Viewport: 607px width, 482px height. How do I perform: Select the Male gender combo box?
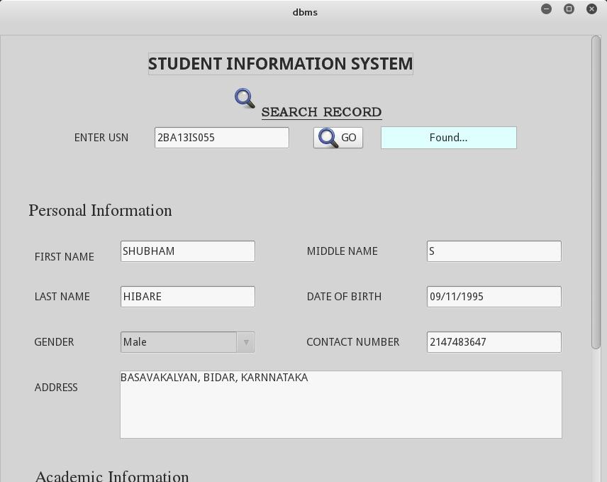pyautogui.click(x=188, y=342)
